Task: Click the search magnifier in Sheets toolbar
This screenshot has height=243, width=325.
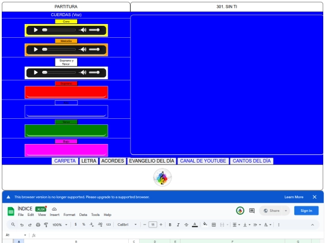Action: pos(13,224)
